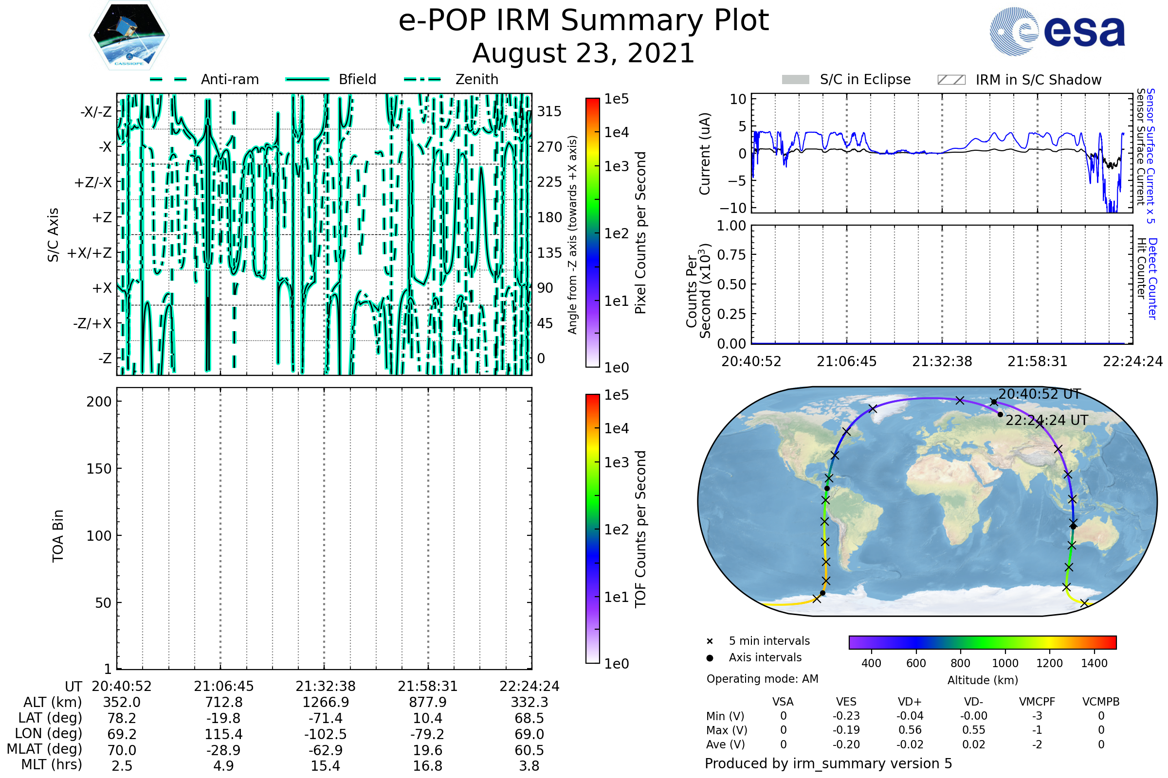1168x778 pixels.
Task: Click the Axis intervals black dot marker
Action: [710, 658]
